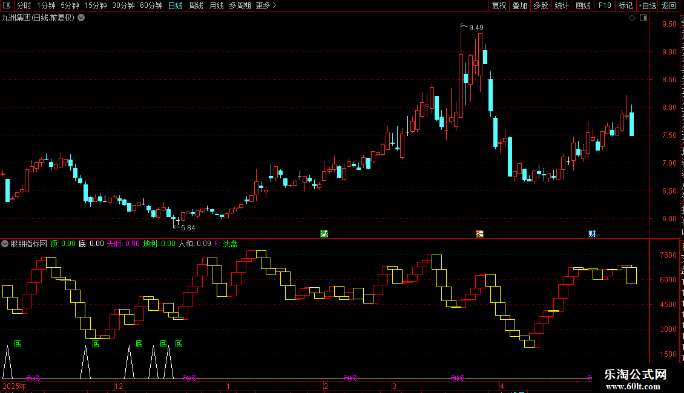
Task: Click the 复权 button
Action: pos(499,5)
